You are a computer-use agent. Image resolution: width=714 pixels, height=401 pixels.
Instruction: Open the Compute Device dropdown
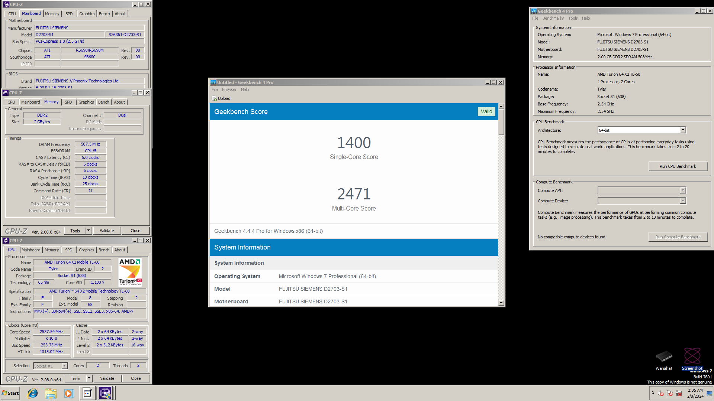coord(683,201)
